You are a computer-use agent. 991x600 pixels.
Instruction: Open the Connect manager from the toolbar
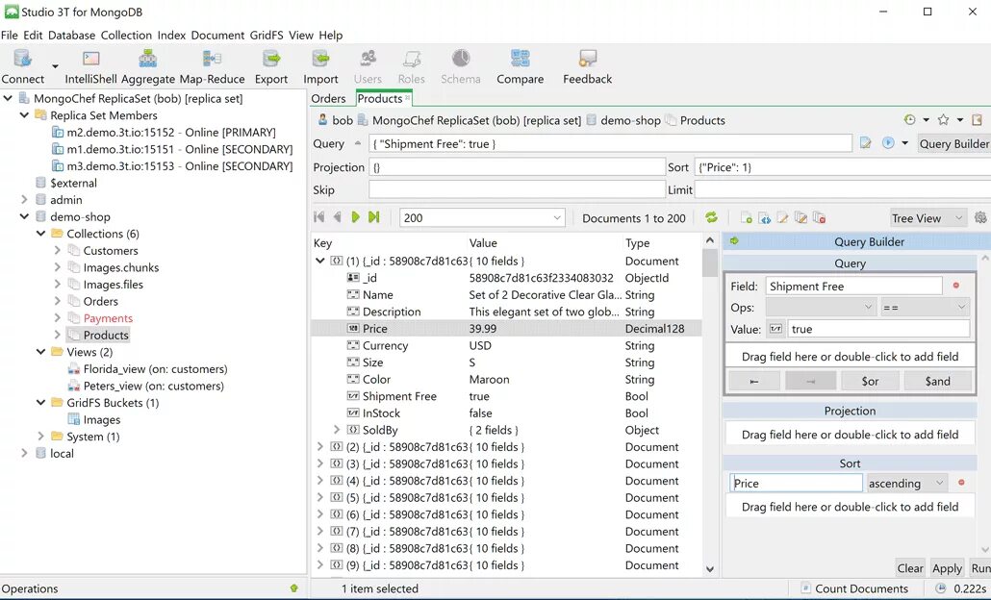[x=23, y=66]
